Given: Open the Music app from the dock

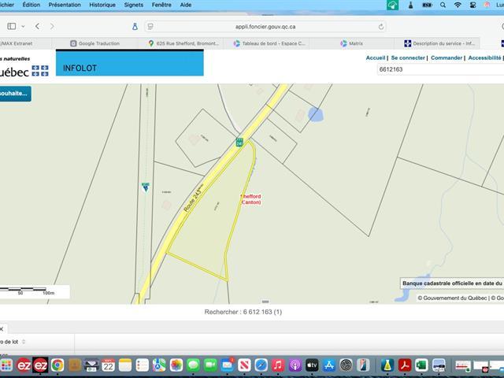Looking at the screenshot, I should (x=278, y=365).
